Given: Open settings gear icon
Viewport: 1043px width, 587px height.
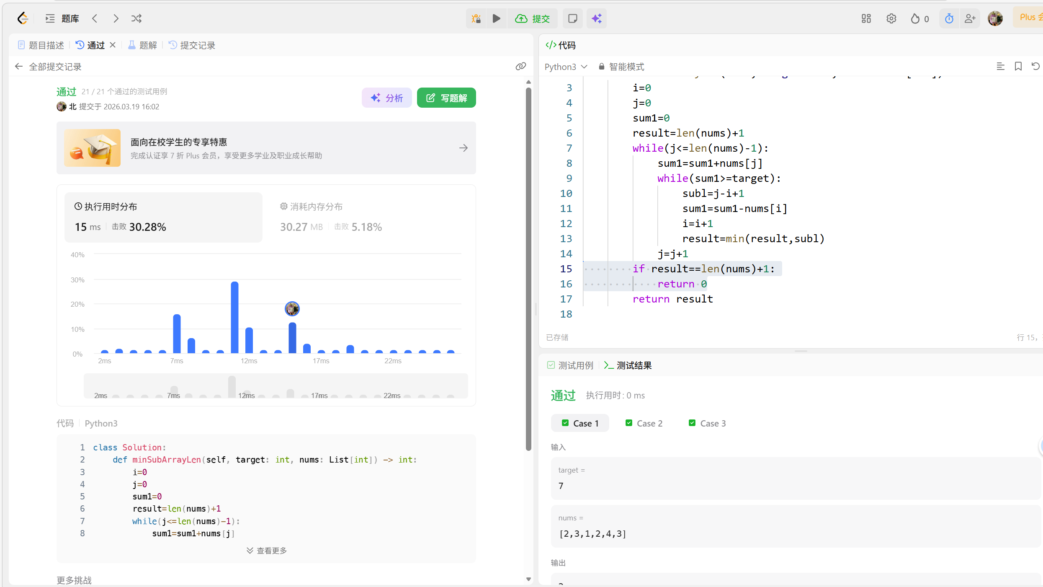Looking at the screenshot, I should pos(891,18).
